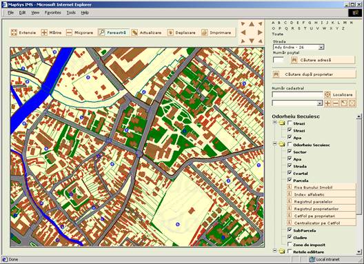
Task: Select the Extensie full-extent tool
Action: (23, 32)
